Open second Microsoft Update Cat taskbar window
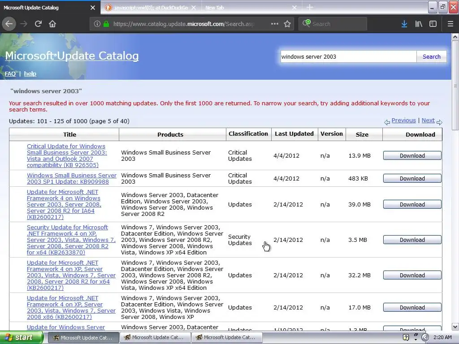Image resolution: width=459 pixels, height=344 pixels. [155, 338]
